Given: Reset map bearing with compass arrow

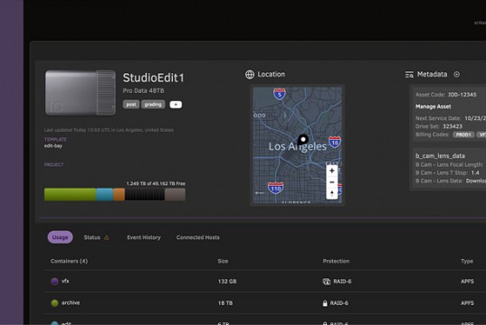Looking at the screenshot, I should pos(331,193).
